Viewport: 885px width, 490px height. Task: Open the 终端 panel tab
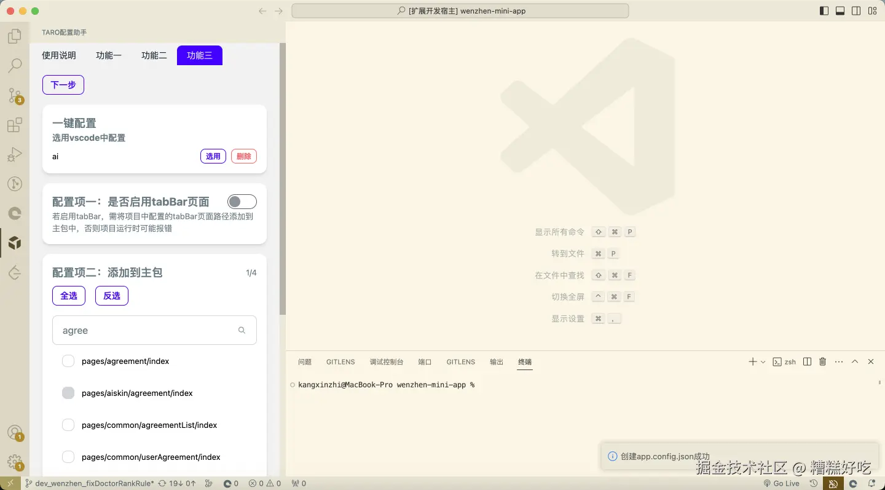click(525, 362)
